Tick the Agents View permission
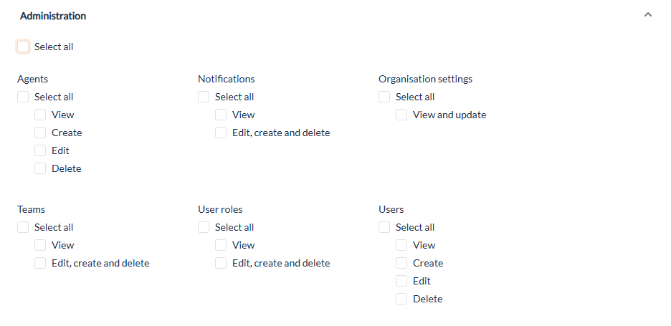Image resolution: width=671 pixels, height=326 pixels. click(x=40, y=115)
